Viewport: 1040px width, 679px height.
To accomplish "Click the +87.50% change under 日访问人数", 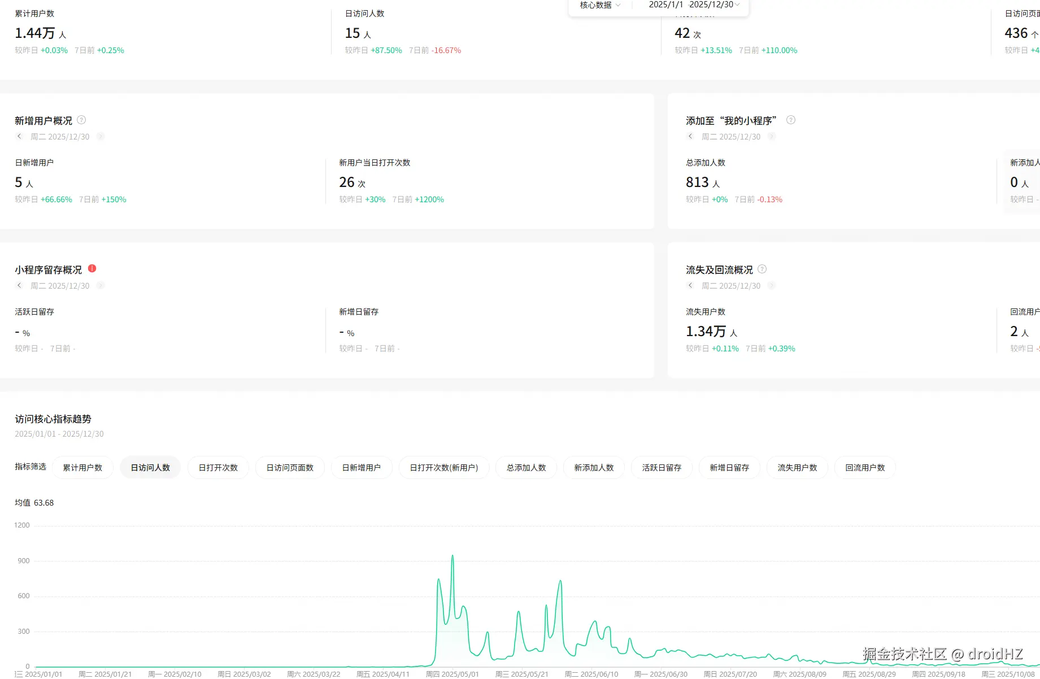I will point(386,50).
